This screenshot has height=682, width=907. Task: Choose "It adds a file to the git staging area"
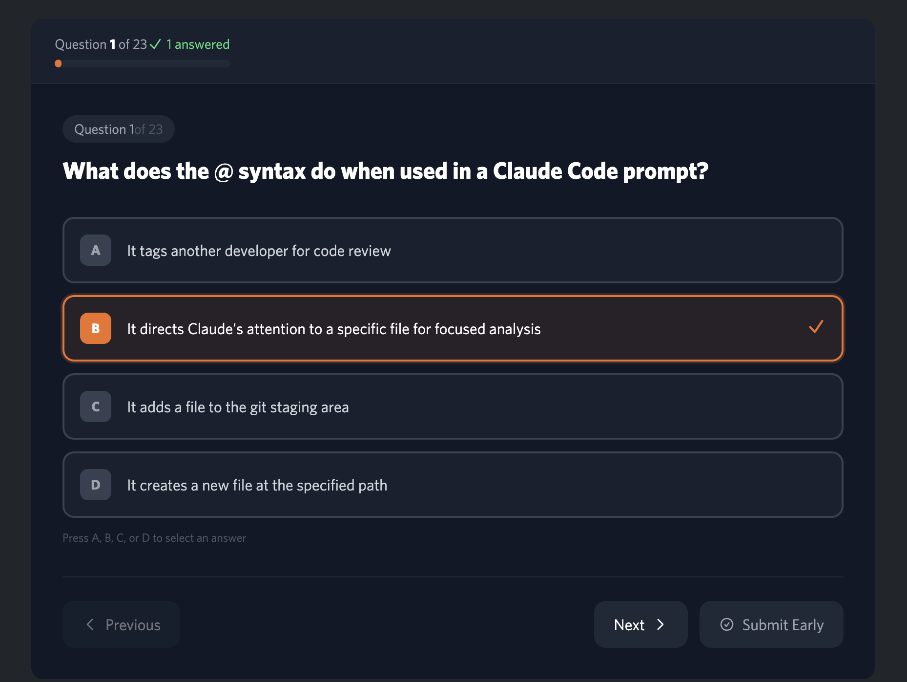pos(238,407)
